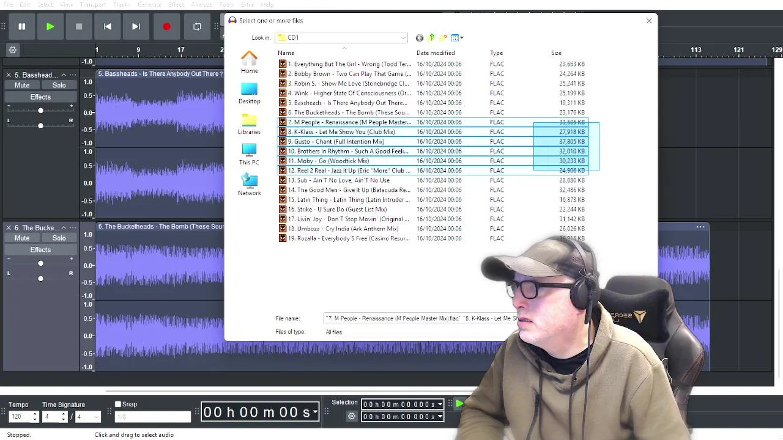Sort files by Size column header
The height and width of the screenshot is (440, 783).
pos(556,53)
